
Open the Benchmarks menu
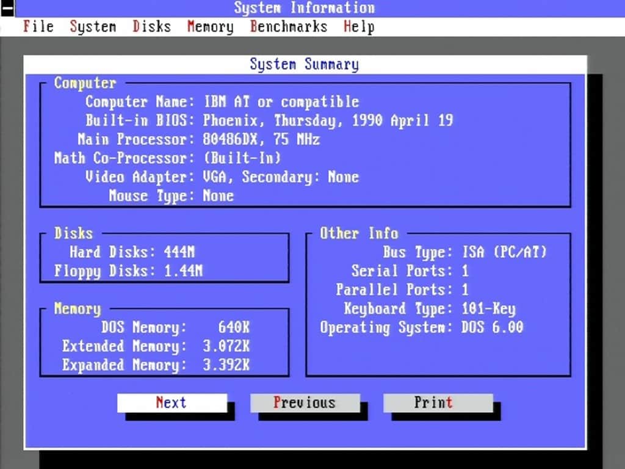[x=289, y=27]
